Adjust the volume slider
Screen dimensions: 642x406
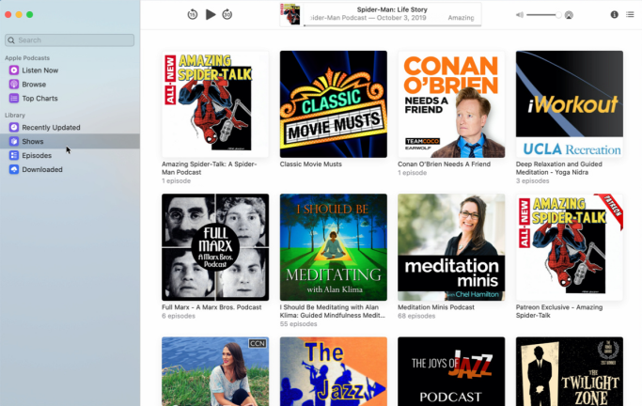(x=543, y=15)
